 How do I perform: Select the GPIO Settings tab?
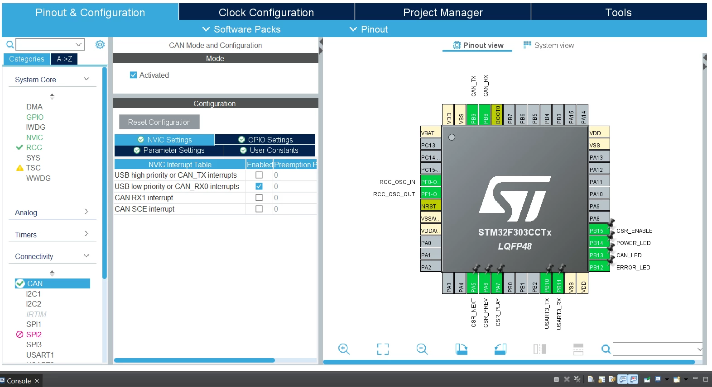click(265, 140)
